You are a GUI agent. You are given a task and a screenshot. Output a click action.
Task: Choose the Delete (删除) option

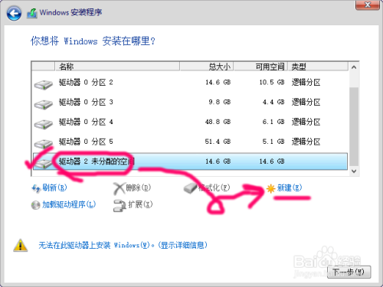point(139,188)
